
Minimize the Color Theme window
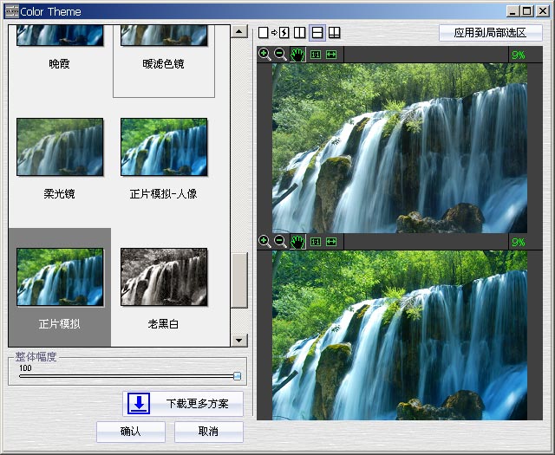pyautogui.click(x=513, y=11)
